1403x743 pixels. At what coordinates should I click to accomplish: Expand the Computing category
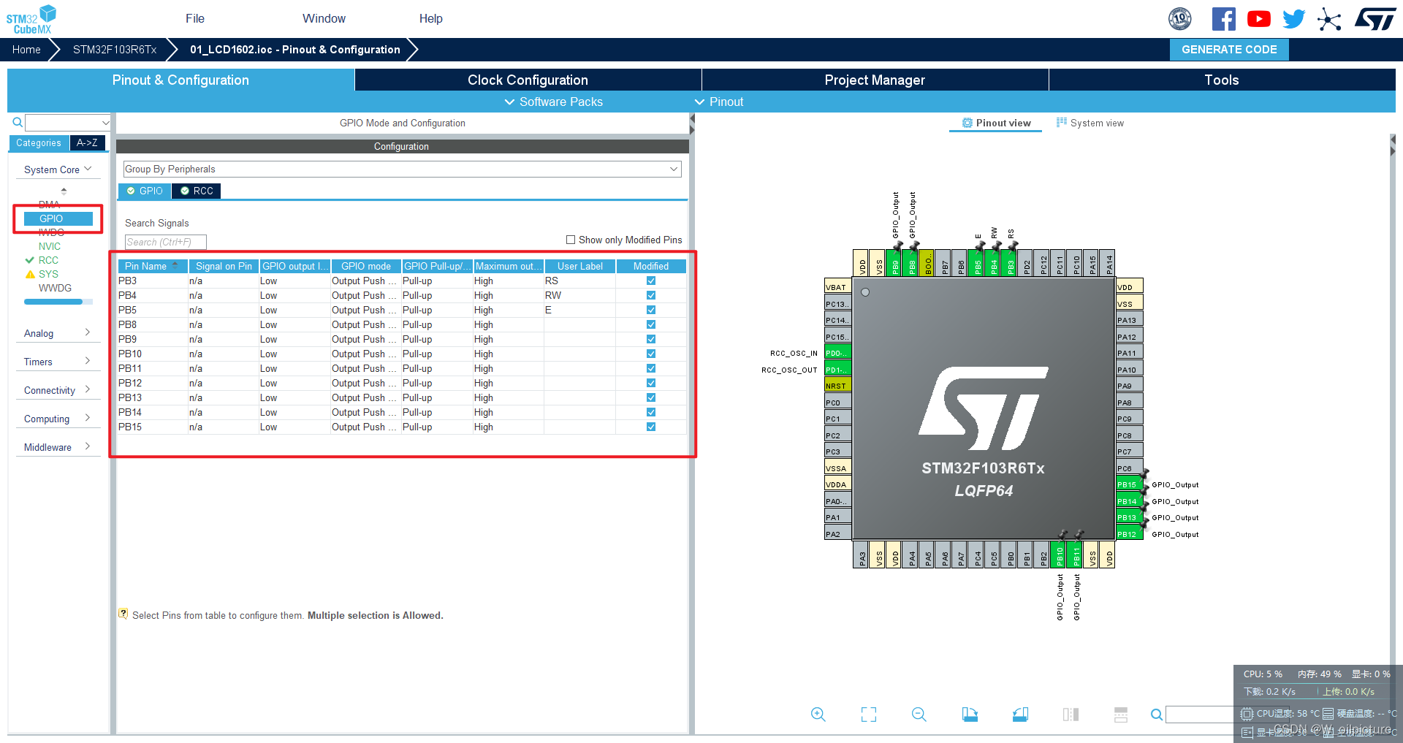[58, 419]
